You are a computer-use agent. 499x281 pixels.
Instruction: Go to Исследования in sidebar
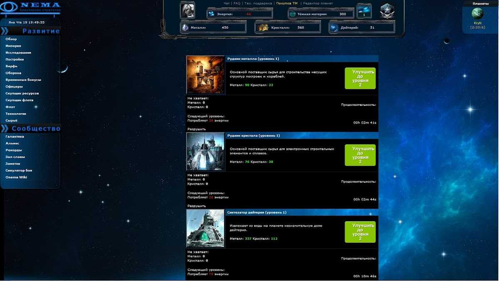[18, 53]
